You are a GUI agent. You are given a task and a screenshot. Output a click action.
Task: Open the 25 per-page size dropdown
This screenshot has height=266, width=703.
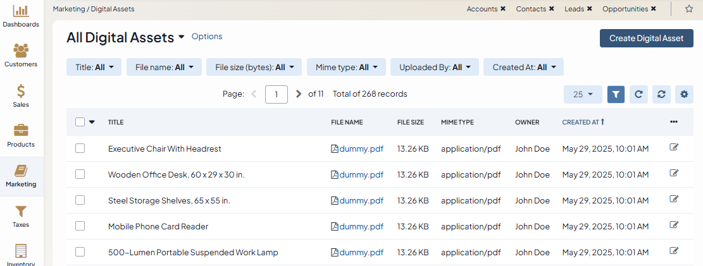point(583,94)
